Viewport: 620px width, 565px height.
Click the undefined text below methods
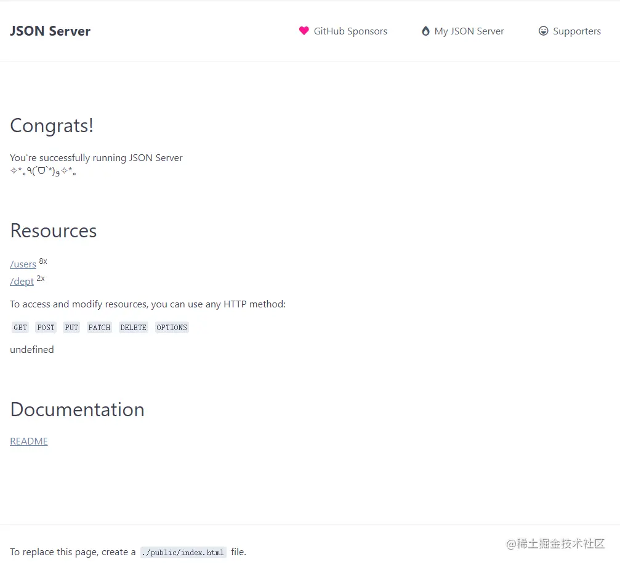pos(32,349)
